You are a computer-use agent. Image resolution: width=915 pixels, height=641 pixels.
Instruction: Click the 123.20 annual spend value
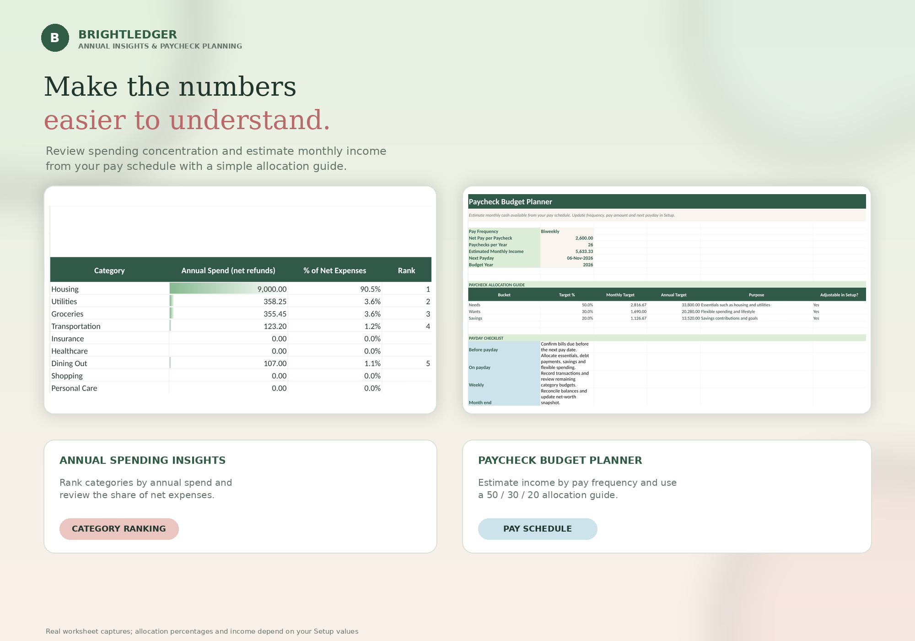pyautogui.click(x=275, y=326)
